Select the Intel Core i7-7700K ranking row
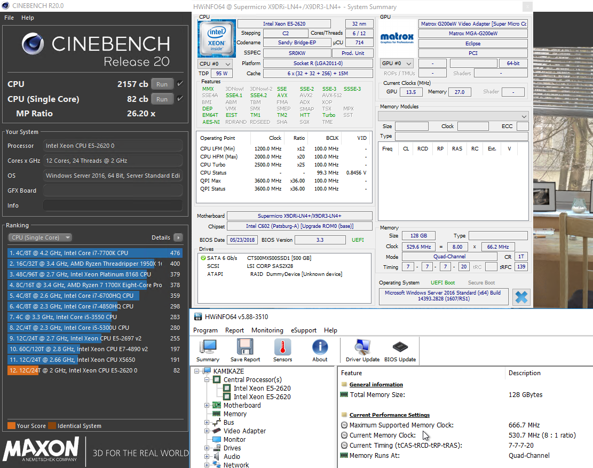This screenshot has width=593, height=468. (x=94, y=253)
